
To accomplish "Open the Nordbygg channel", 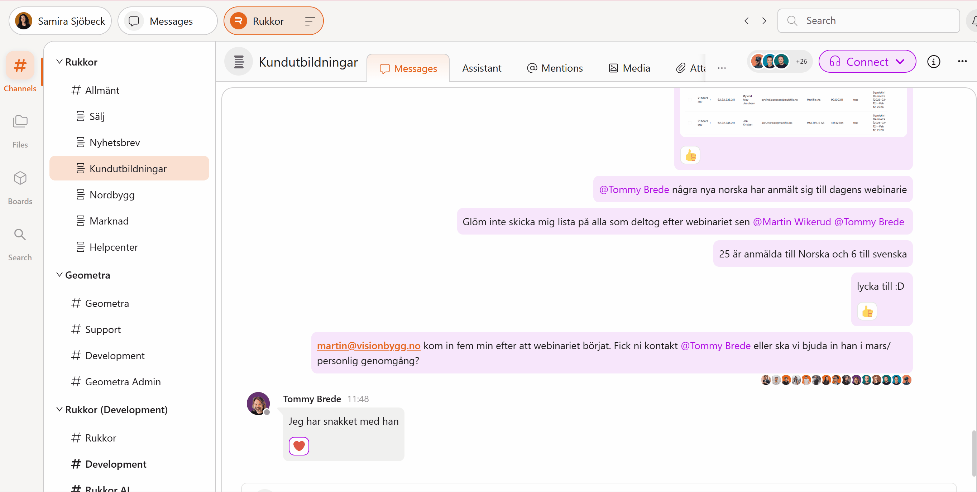I will pyautogui.click(x=112, y=195).
